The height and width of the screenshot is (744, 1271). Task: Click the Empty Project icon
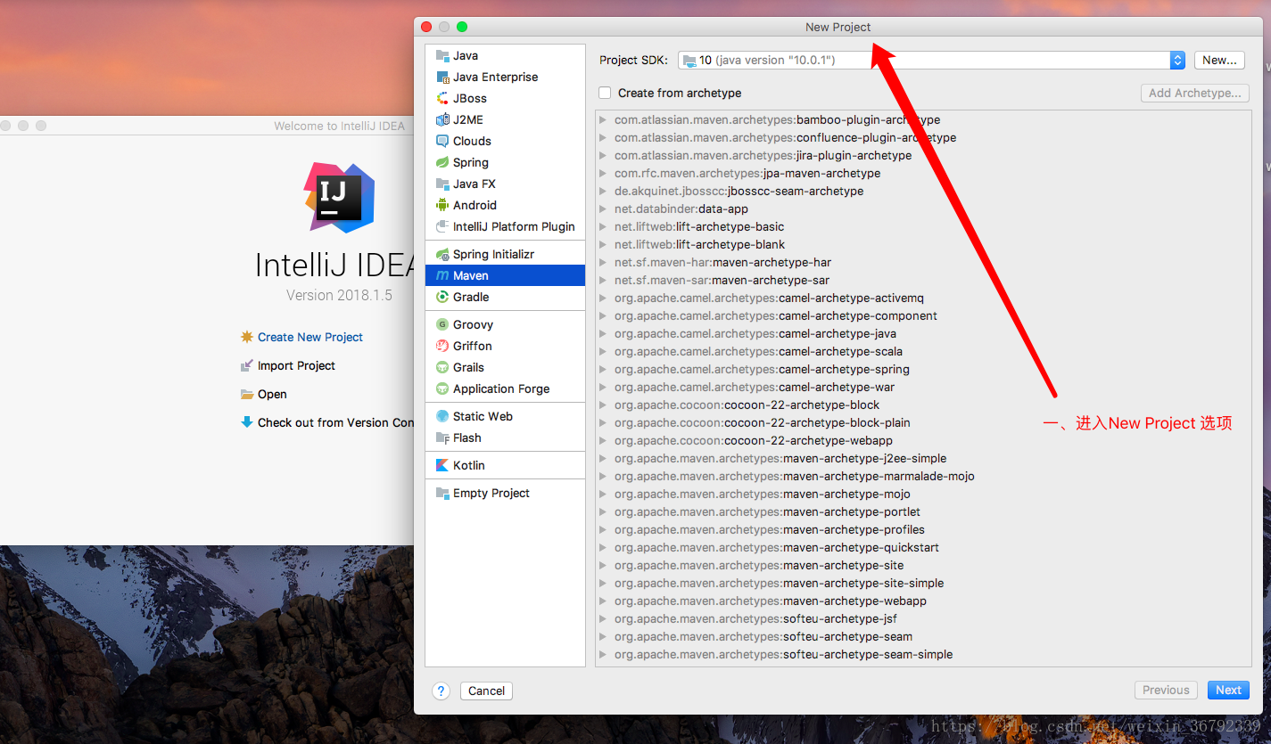click(x=442, y=493)
